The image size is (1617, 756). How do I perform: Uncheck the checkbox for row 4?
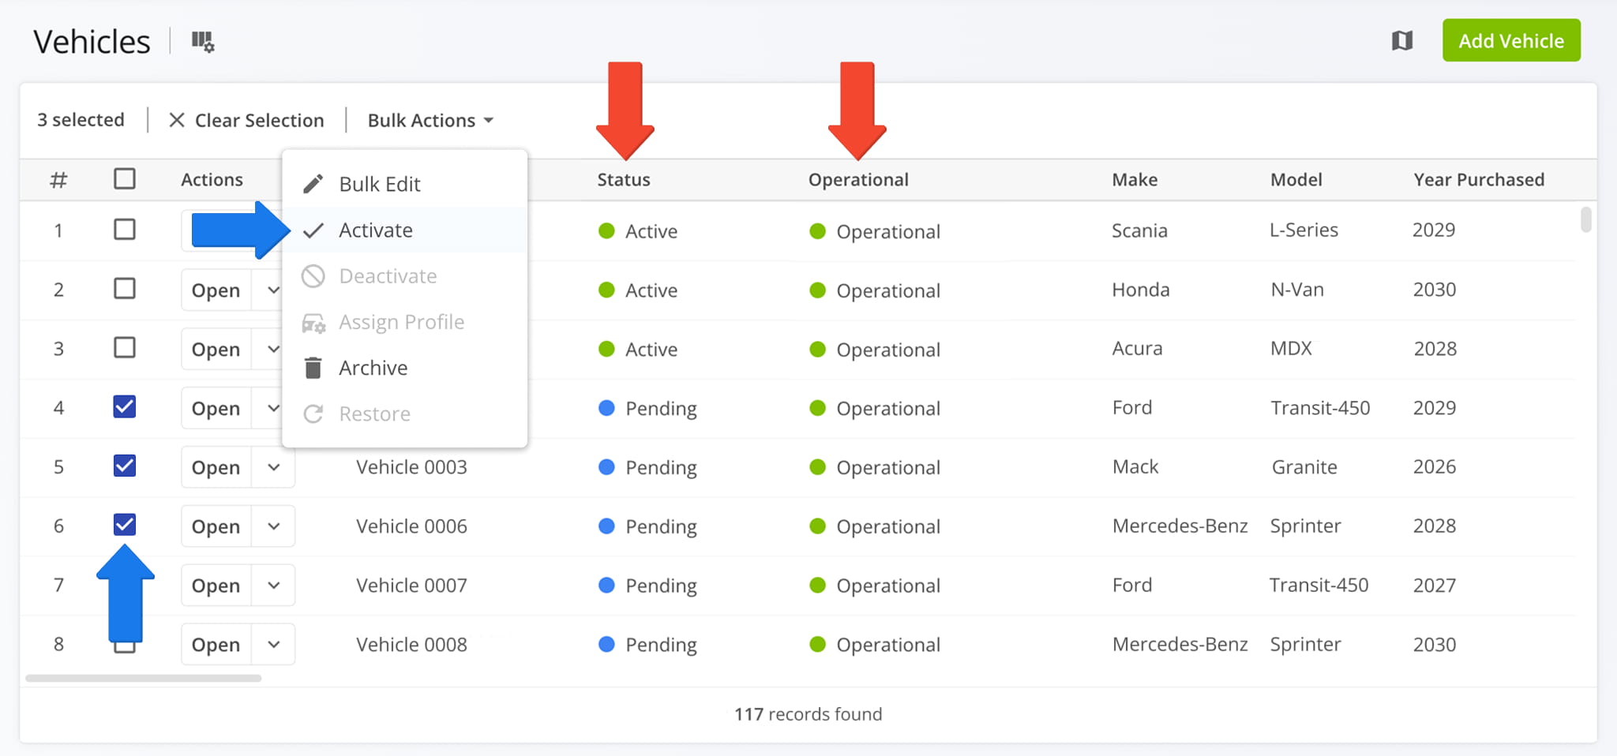point(125,406)
